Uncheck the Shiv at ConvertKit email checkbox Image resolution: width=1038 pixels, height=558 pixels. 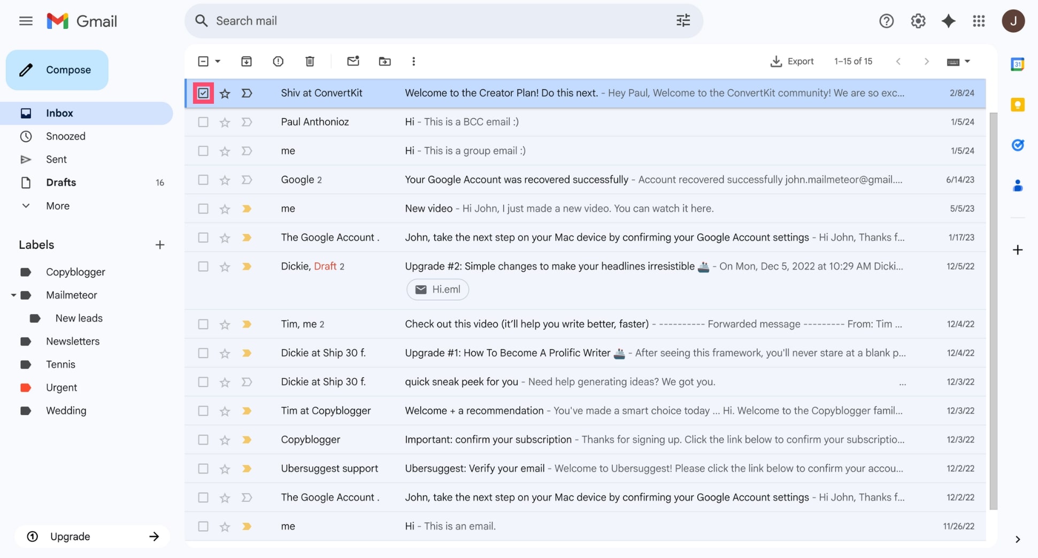[203, 93]
